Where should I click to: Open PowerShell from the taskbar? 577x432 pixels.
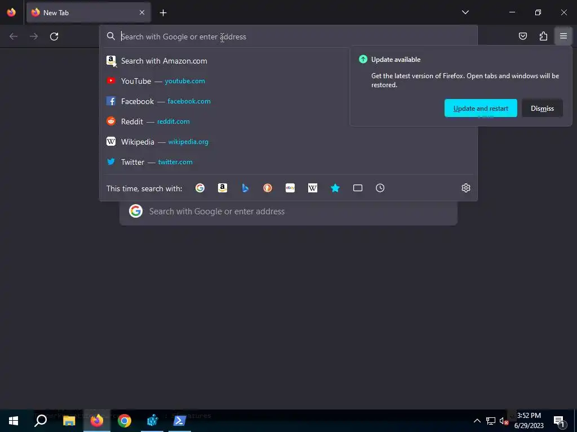coord(180,421)
